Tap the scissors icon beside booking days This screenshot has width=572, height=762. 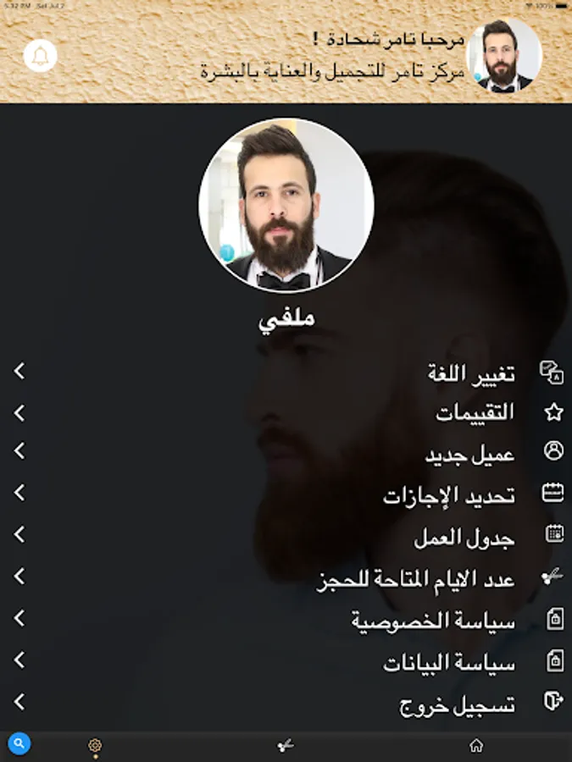pyautogui.click(x=553, y=577)
